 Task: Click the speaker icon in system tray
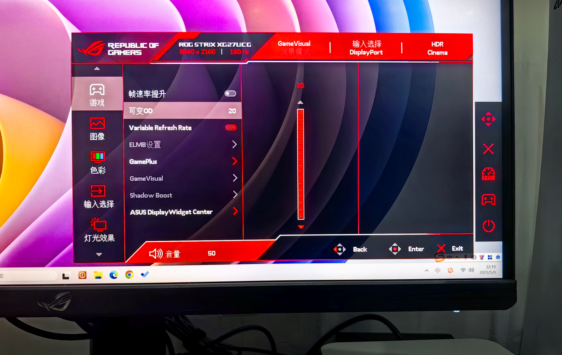[471, 270]
